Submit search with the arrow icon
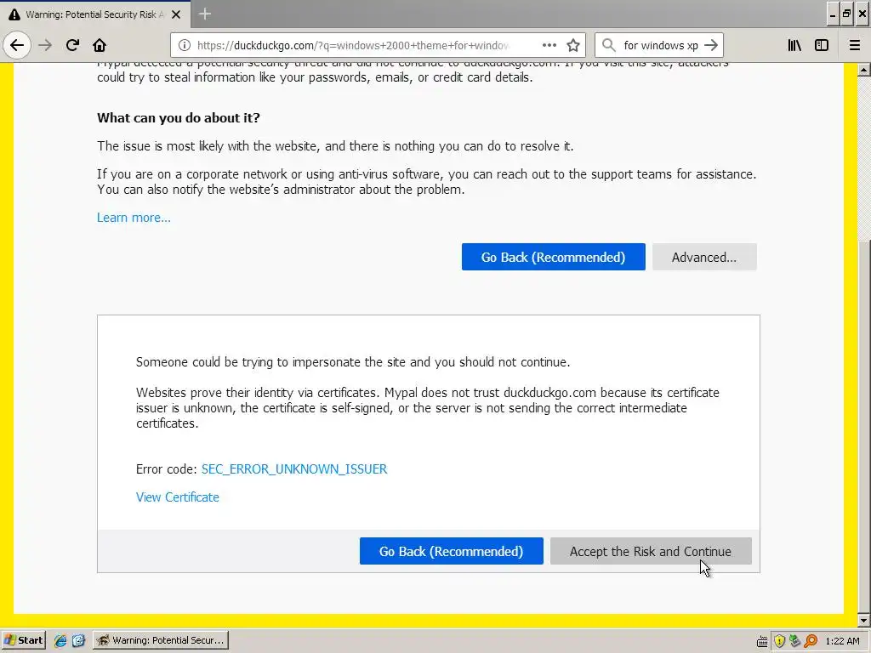Viewport: 871px width, 653px height. click(x=710, y=45)
